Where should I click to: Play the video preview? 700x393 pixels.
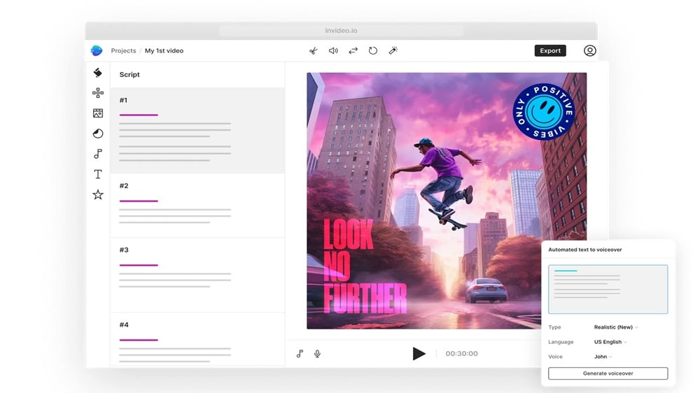click(x=419, y=354)
